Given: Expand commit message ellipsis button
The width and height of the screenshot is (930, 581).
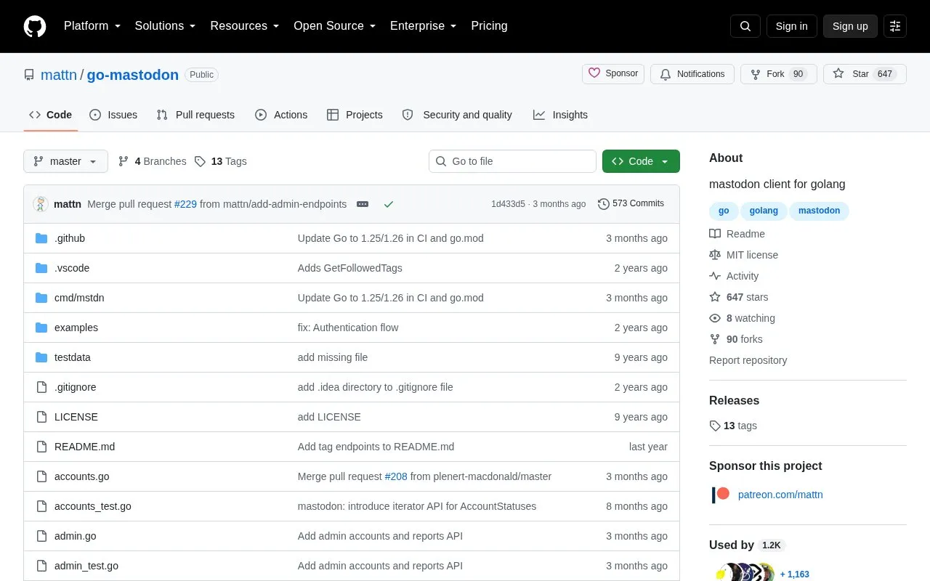Looking at the screenshot, I should tap(363, 204).
